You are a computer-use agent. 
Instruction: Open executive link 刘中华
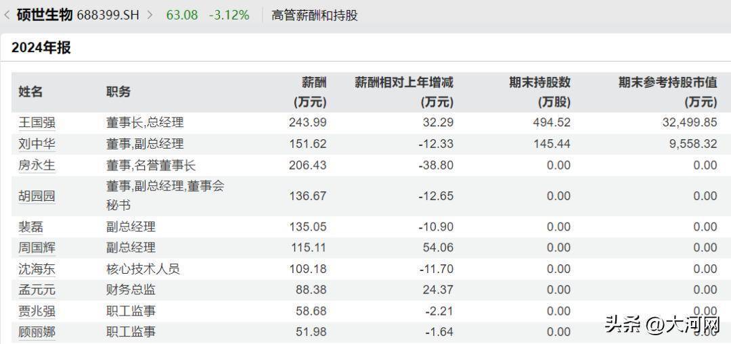click(37, 144)
